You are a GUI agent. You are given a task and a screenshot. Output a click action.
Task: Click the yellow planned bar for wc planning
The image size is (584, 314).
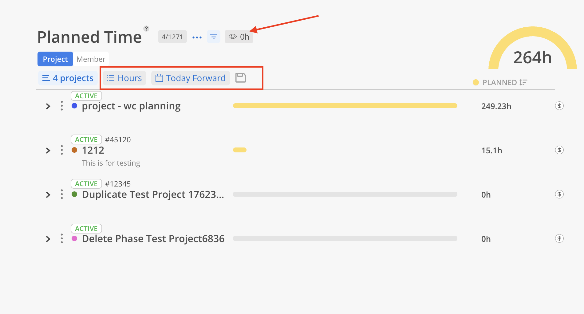click(x=345, y=106)
